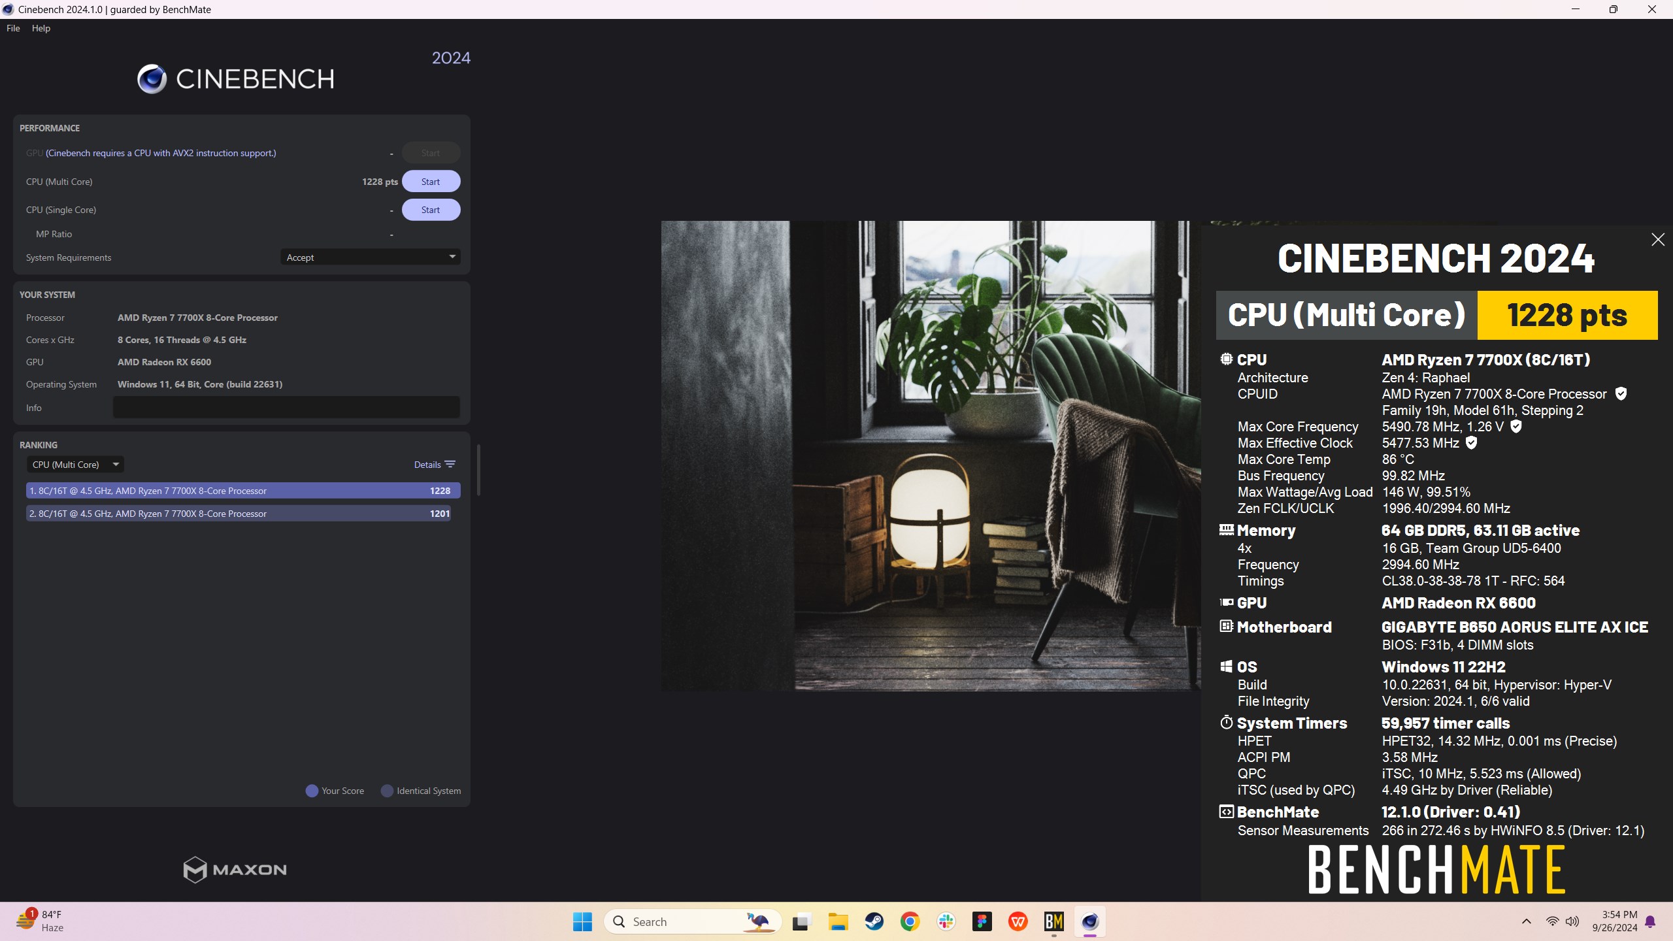Click the shield badge beside CPUID

click(1621, 393)
